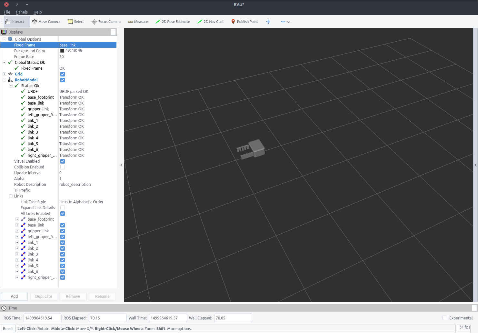This screenshot has height=333, width=478.
Task: Click the Link Tree Style value
Action: (x=81, y=202)
